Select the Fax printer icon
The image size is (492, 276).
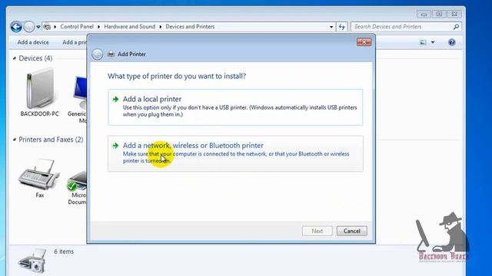(39, 174)
